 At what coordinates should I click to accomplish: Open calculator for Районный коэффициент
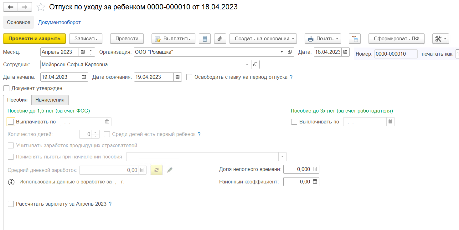pyautogui.click(x=315, y=182)
